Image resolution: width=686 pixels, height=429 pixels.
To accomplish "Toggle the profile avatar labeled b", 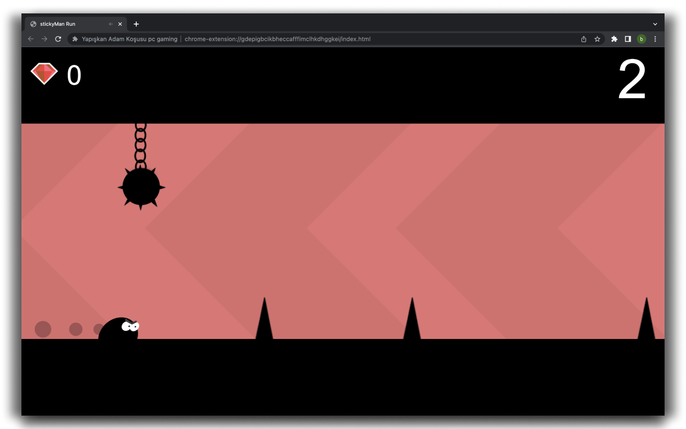I will pos(642,39).
